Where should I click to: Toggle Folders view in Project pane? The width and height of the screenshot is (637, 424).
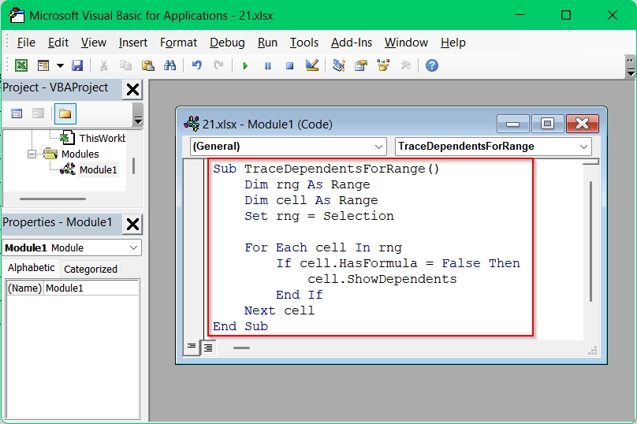[x=65, y=113]
